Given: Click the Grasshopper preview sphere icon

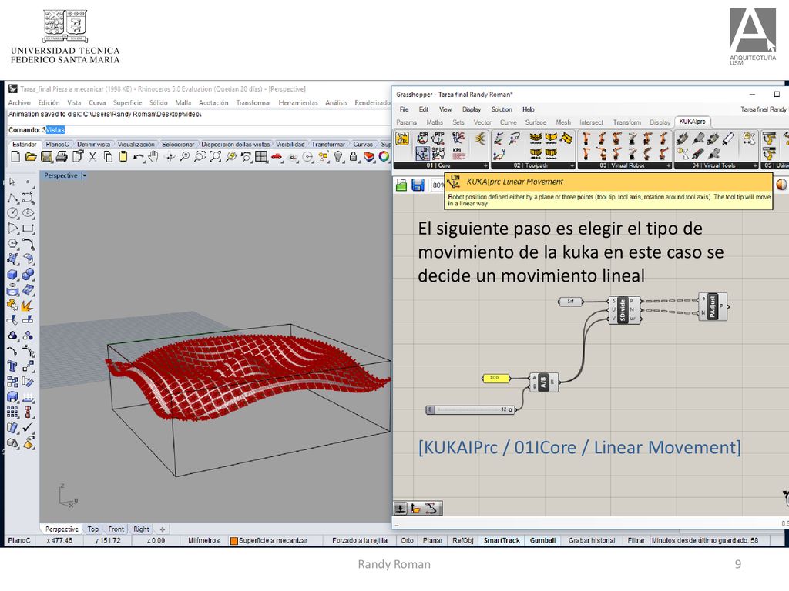Looking at the screenshot, I should (x=781, y=185).
